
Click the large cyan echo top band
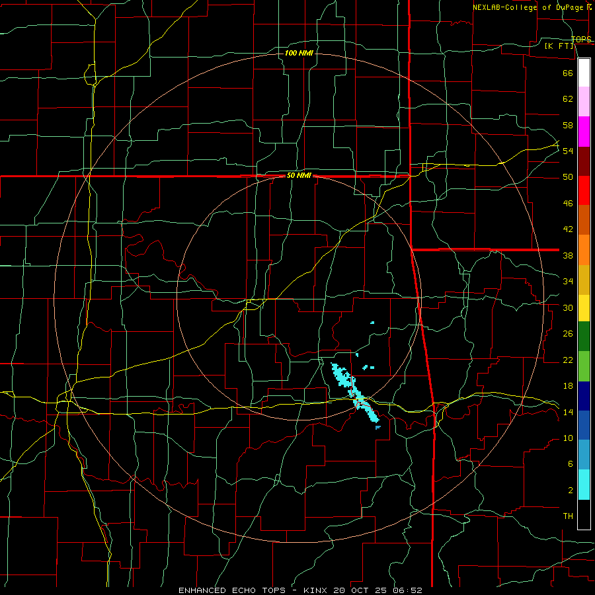tap(355, 393)
